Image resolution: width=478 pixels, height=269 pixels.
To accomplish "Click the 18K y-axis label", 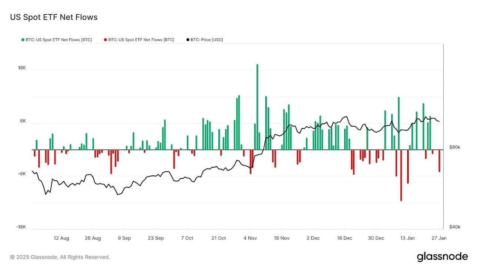I will (x=22, y=68).
